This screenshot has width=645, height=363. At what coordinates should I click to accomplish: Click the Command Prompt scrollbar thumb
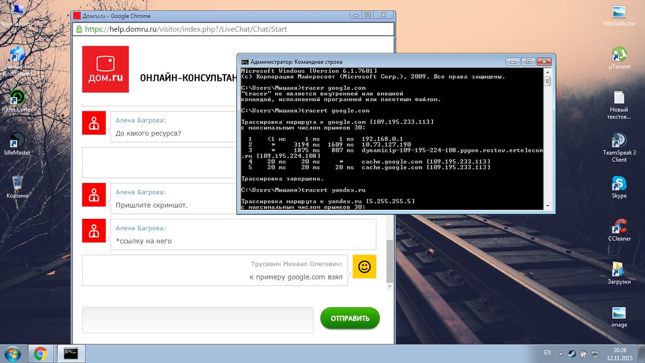pyautogui.click(x=548, y=81)
